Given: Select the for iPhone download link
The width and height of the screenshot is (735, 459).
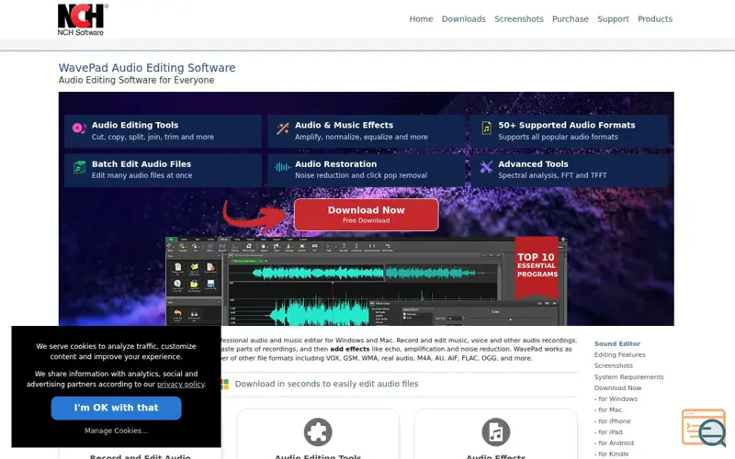Looking at the screenshot, I should point(615,421).
